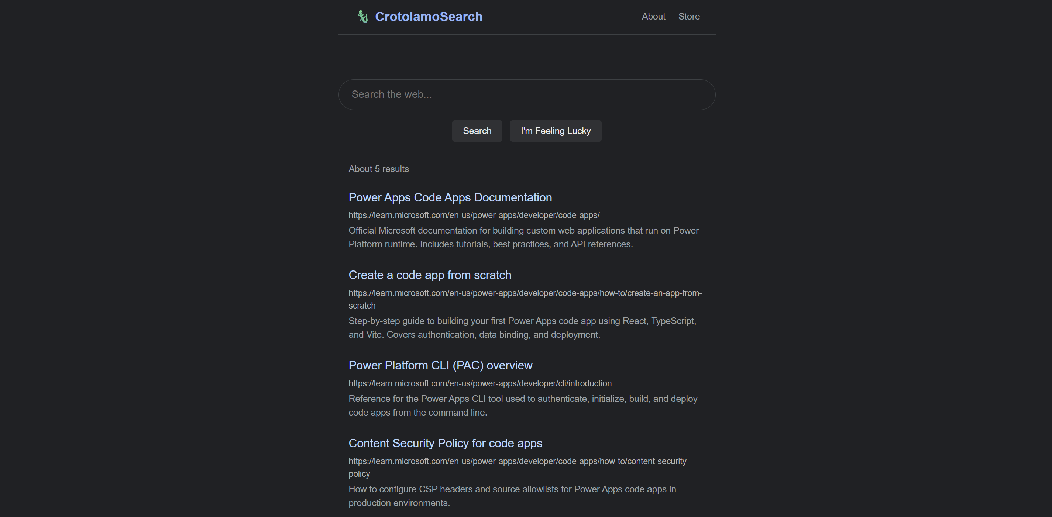Open Power Platform CLI (PAC) overview result
This screenshot has width=1052, height=517.
coord(440,365)
